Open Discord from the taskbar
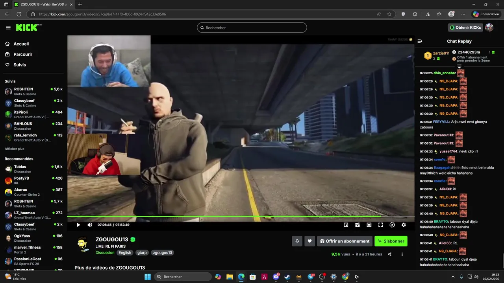 [x=276, y=277]
